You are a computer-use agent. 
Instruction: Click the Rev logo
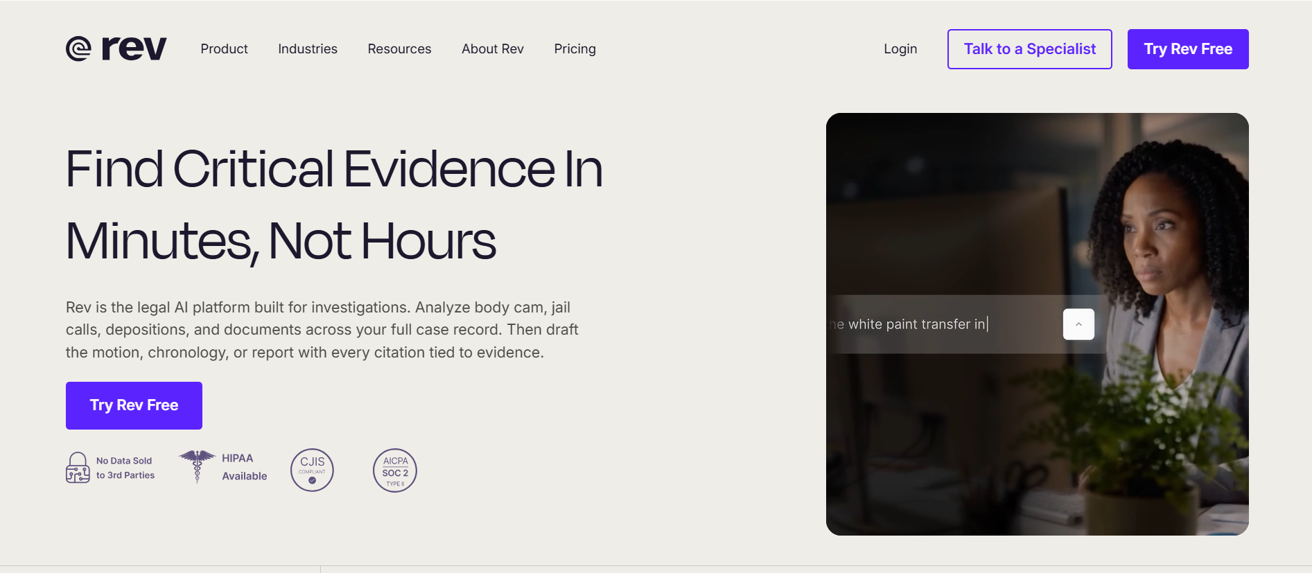[116, 49]
